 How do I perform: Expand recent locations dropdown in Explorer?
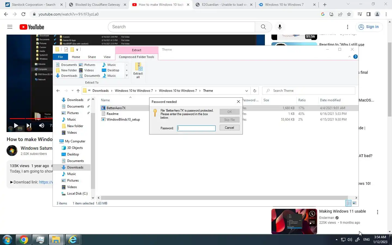point(72,91)
